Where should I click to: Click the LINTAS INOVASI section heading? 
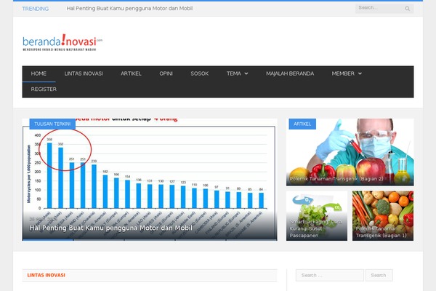[x=47, y=275]
